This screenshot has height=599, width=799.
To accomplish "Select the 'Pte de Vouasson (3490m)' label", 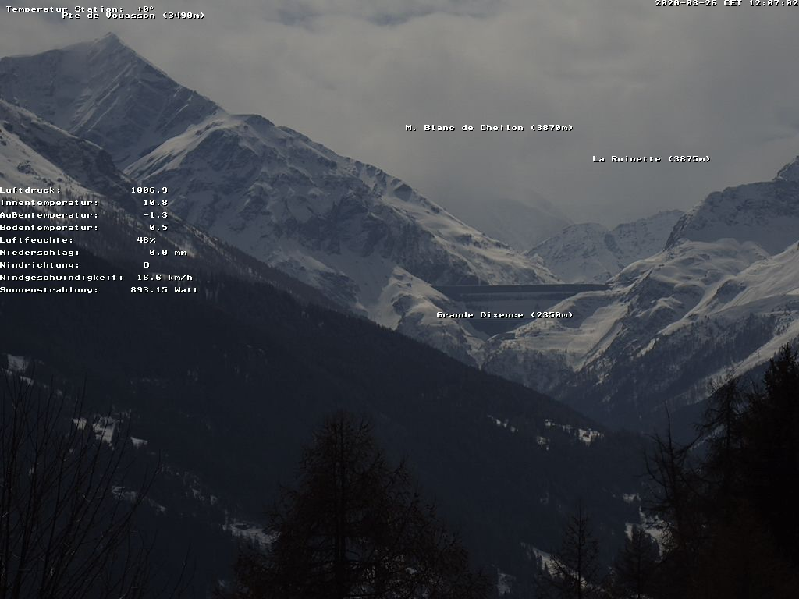I will (x=133, y=16).
